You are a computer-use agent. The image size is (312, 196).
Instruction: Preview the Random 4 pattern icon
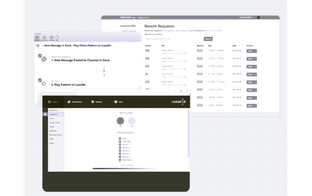coord(120,154)
